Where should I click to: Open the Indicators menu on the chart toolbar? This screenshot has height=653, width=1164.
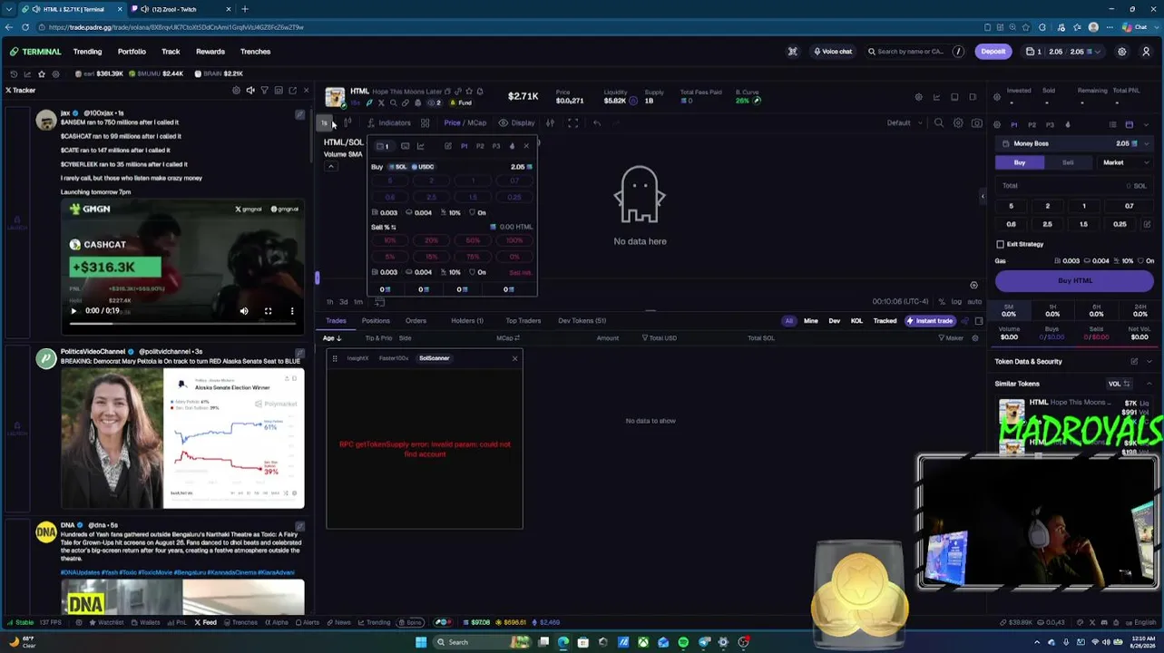(x=388, y=122)
